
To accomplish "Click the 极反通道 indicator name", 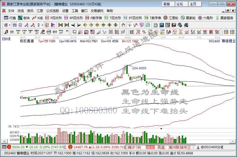I will (x=27, y=41).
